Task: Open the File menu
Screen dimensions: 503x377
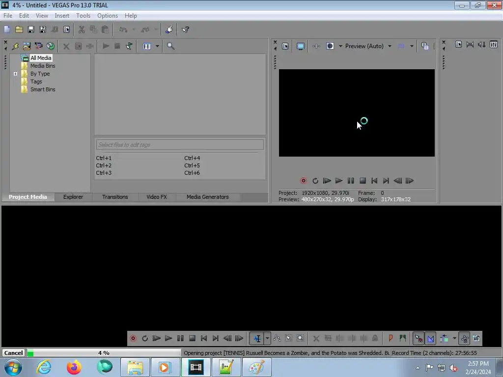Action: click(8, 16)
